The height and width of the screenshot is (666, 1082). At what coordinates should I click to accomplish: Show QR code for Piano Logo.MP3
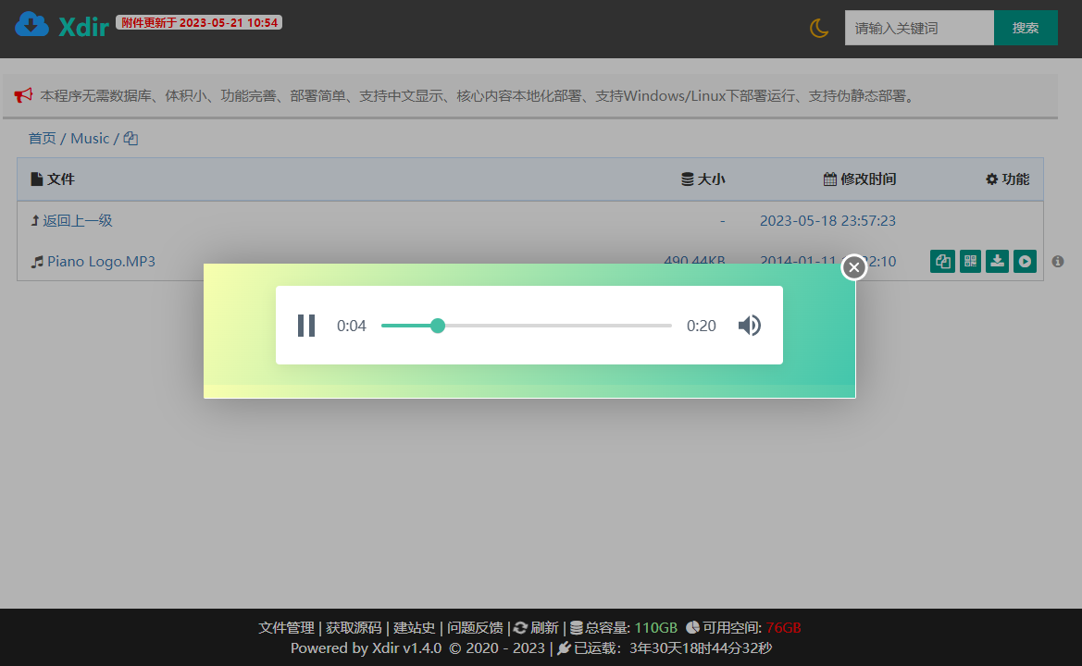[970, 261]
